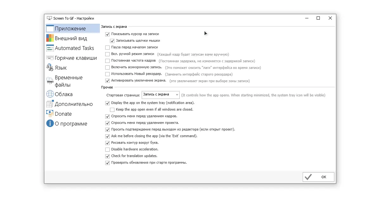Toggle Display the app on system tray

(x=107, y=103)
